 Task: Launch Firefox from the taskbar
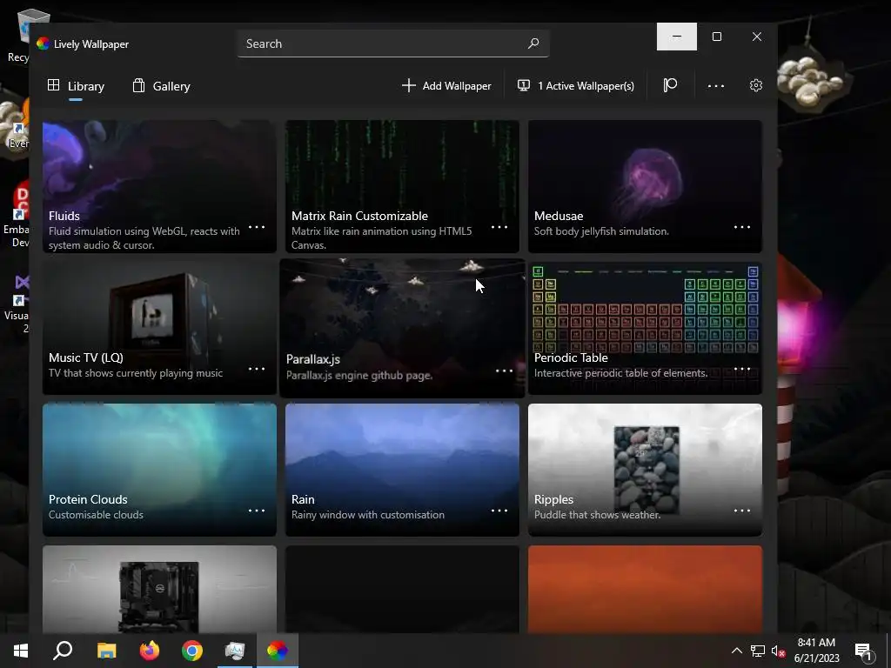click(x=150, y=651)
